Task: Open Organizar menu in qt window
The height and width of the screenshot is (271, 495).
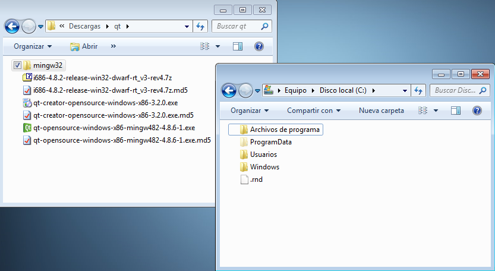Action: (33, 46)
